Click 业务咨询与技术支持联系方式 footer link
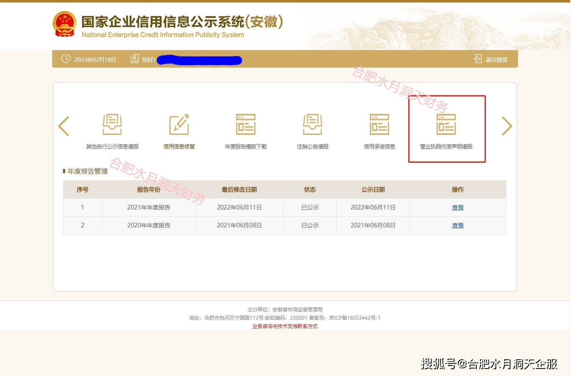The image size is (571, 376). (x=285, y=326)
